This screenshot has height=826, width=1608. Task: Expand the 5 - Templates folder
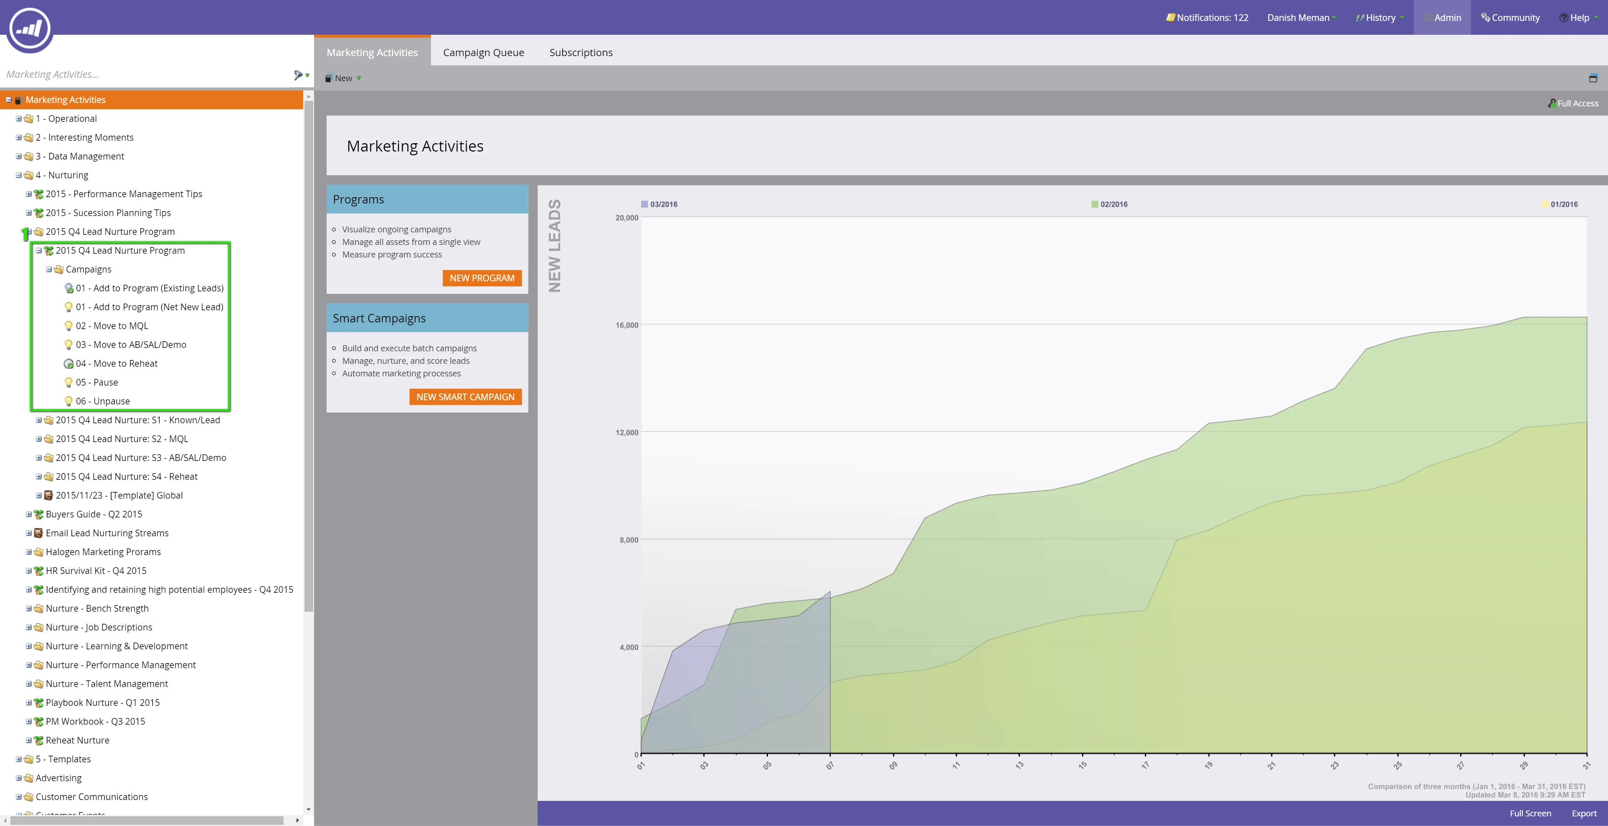[19, 759]
